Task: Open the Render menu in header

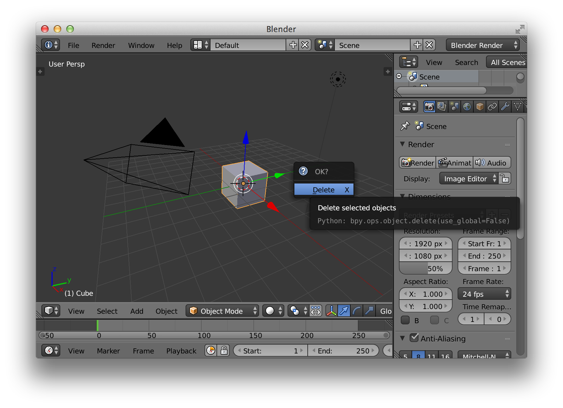Action: (103, 45)
